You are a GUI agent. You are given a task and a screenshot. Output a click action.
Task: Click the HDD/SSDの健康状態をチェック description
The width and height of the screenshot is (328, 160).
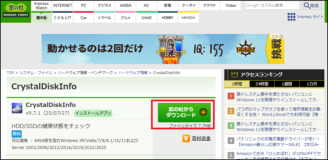coord(51,126)
